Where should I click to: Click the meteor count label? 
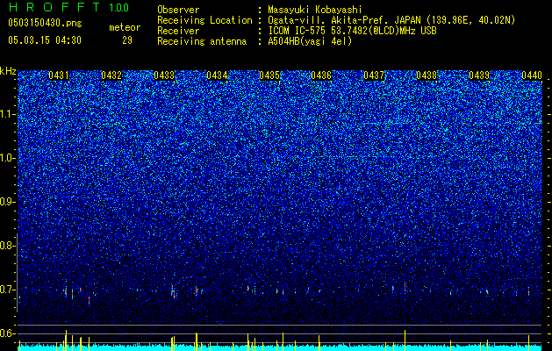click(125, 27)
